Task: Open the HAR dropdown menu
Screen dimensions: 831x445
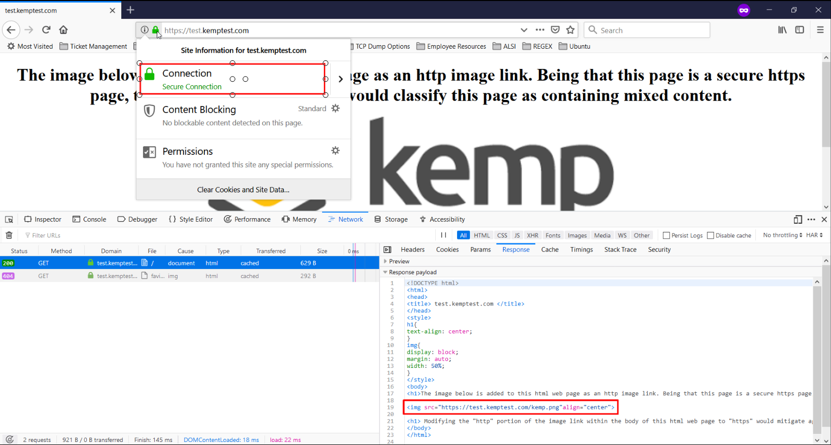Action: pos(815,235)
